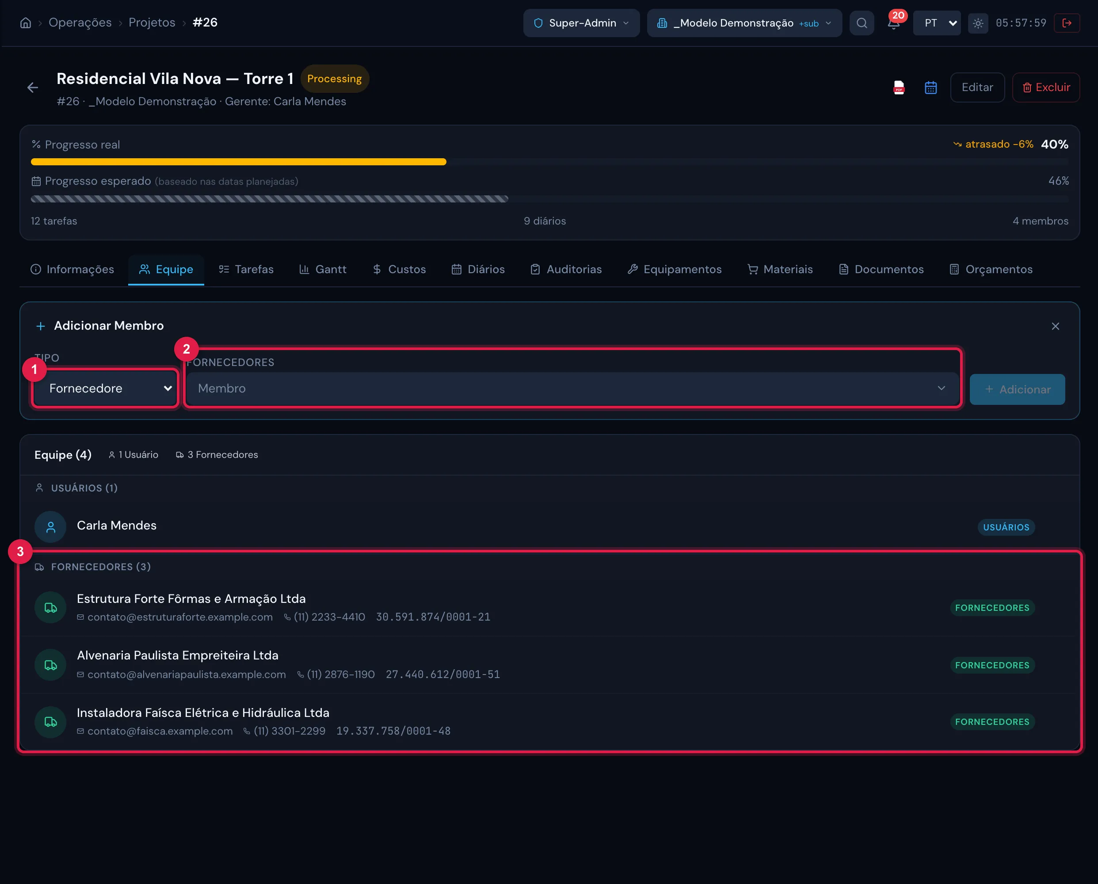
Task: Open the blue calendar icon
Action: 930,88
